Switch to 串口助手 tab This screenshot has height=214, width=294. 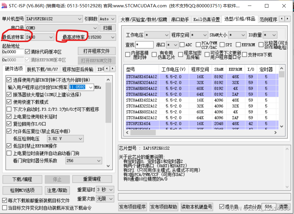(x=180, y=19)
